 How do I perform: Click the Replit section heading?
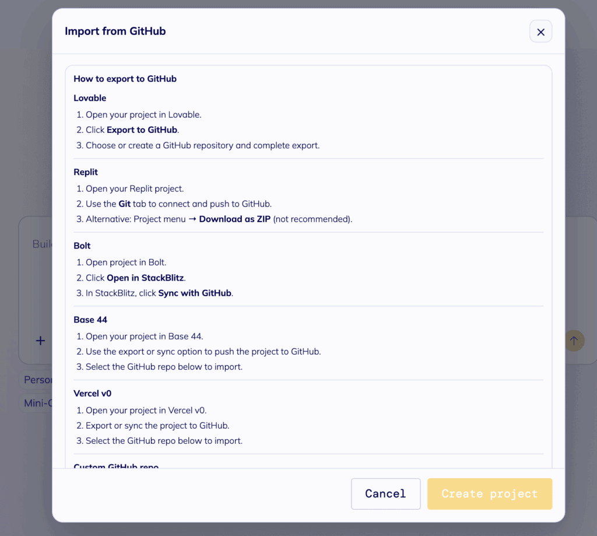point(86,172)
